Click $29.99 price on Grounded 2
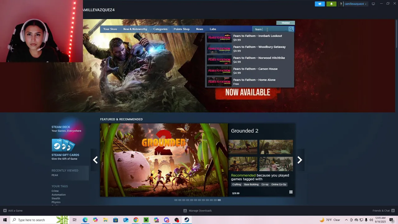 (x=236, y=193)
